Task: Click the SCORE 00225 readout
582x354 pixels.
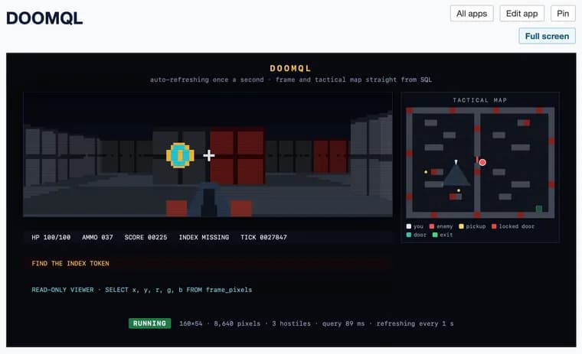Action: [145, 237]
